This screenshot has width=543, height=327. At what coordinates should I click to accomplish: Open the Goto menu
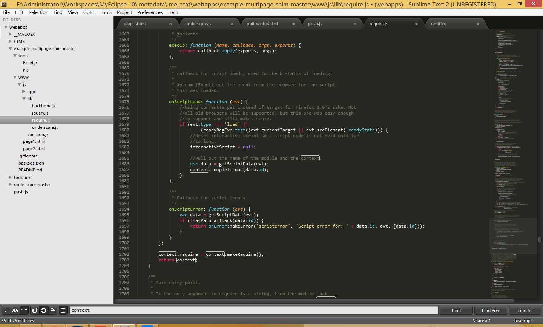click(89, 12)
